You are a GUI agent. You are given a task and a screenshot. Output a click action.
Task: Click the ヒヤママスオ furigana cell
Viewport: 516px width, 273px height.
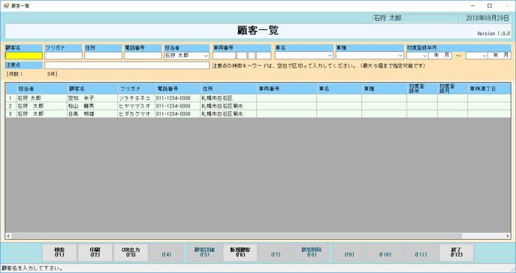(x=137, y=106)
